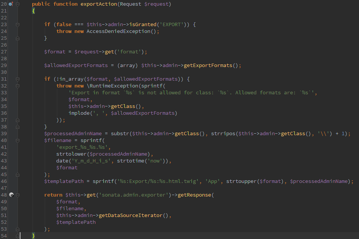Viewport: 359px width, 239px height.
Task: Fold the RuntimeException throw on line 32
Action: click(17, 86)
